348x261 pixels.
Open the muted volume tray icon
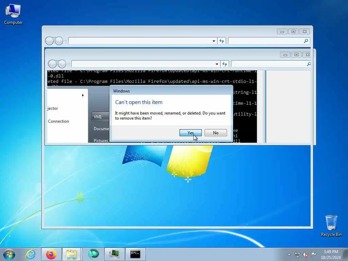coord(306,255)
